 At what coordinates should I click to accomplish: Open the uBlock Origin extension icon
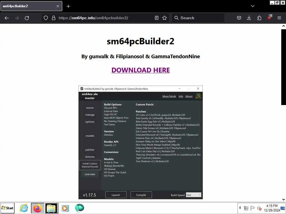tap(270, 18)
